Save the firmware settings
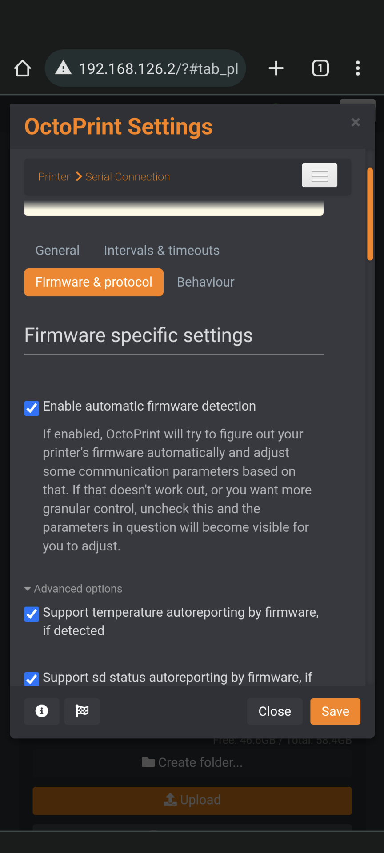The image size is (384, 853). 335,711
